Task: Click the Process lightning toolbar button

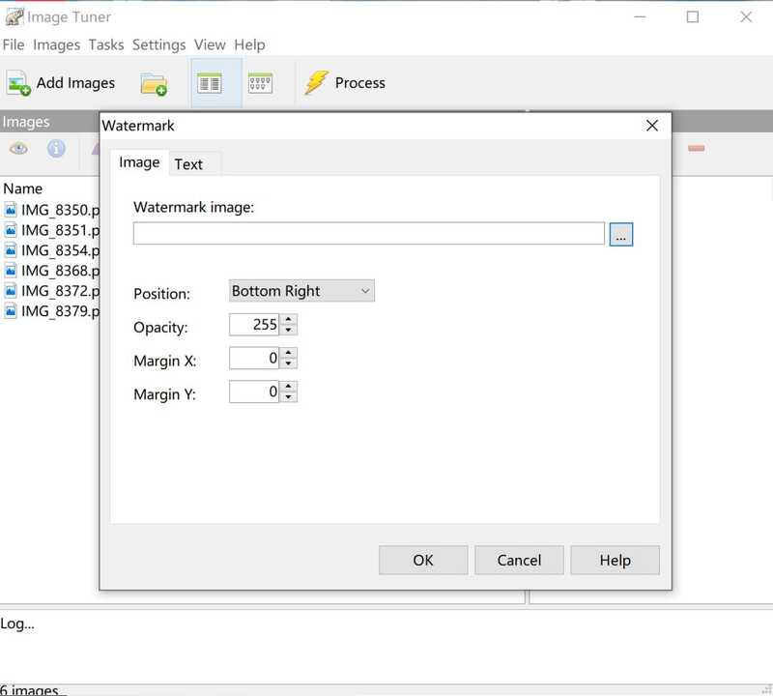Action: click(x=345, y=83)
